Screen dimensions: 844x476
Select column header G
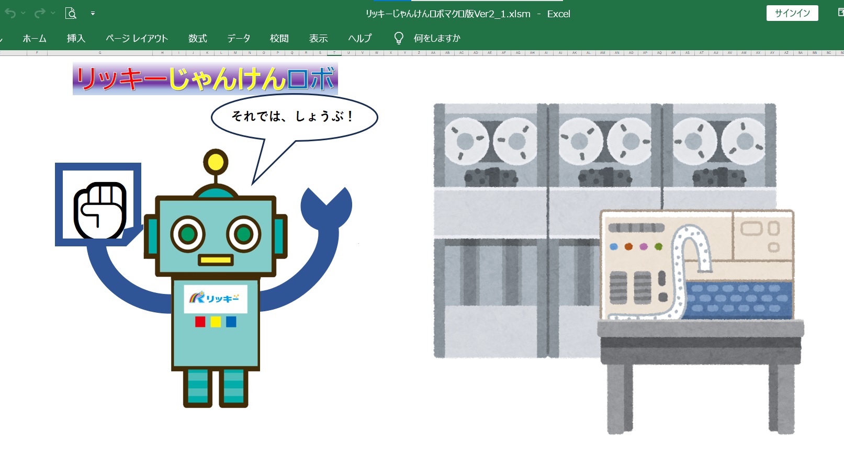click(100, 53)
